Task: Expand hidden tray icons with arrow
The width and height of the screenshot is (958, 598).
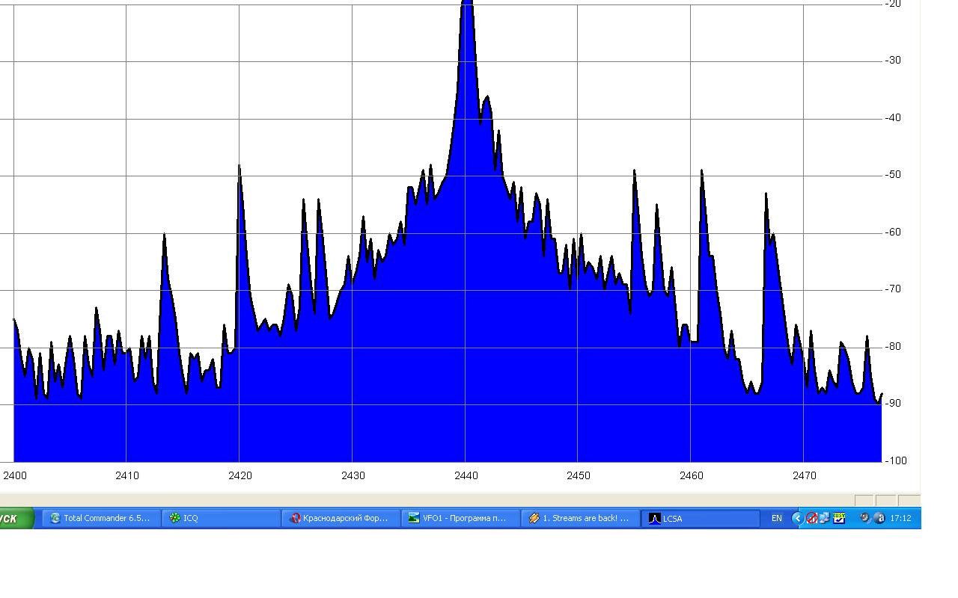Action: 797,518
